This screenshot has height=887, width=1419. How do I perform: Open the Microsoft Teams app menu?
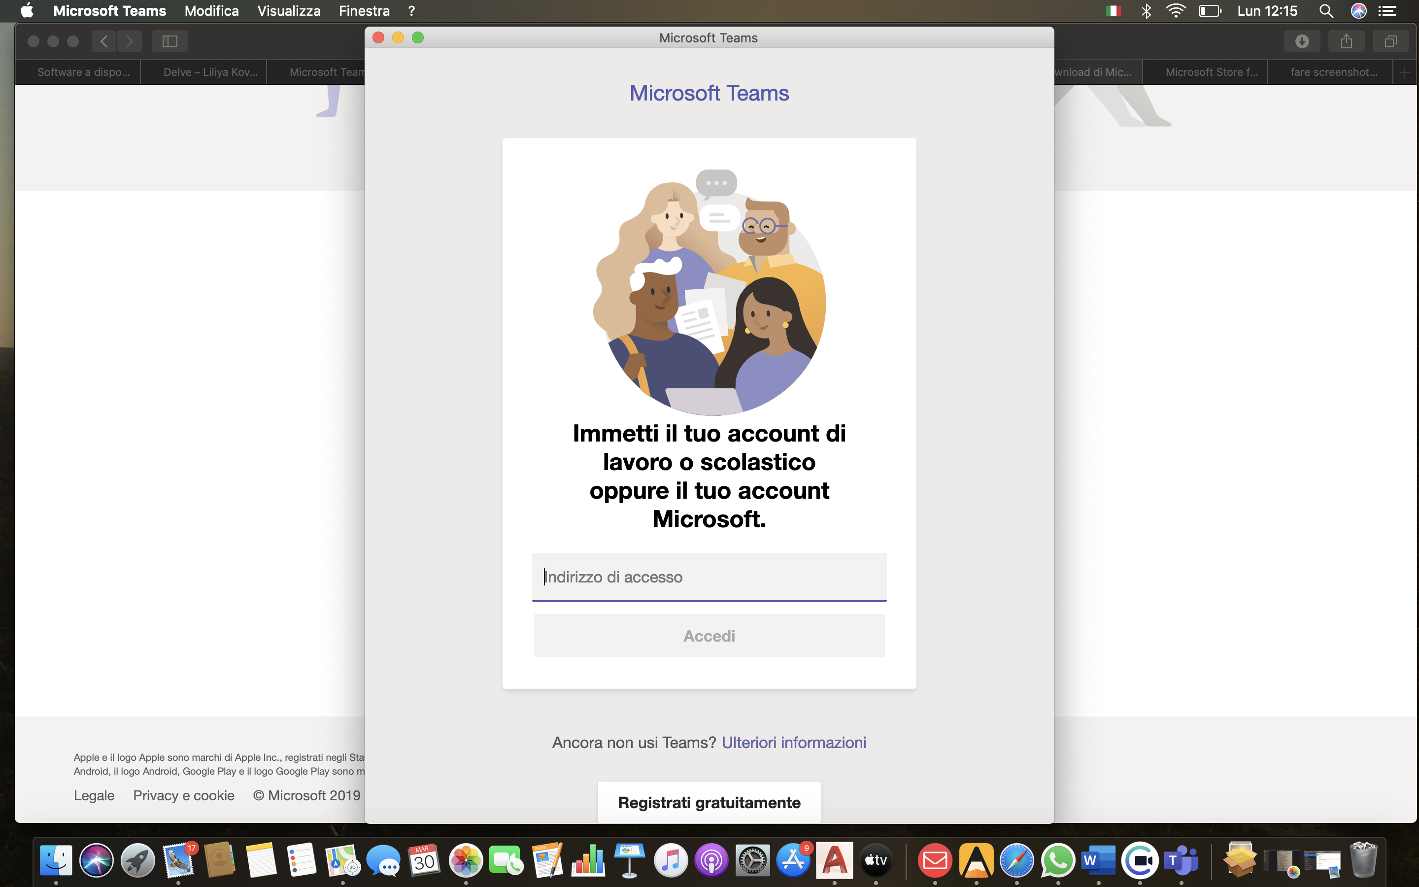(x=110, y=10)
